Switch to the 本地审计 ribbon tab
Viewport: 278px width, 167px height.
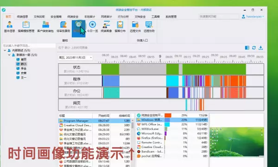coord(89,17)
